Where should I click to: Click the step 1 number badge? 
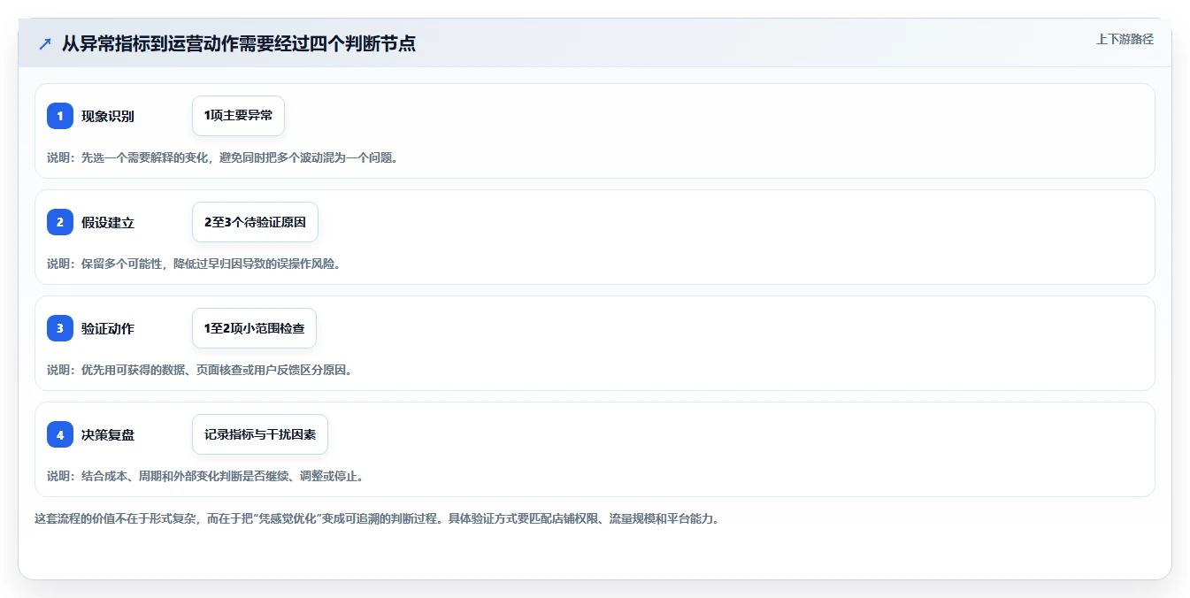coord(60,116)
